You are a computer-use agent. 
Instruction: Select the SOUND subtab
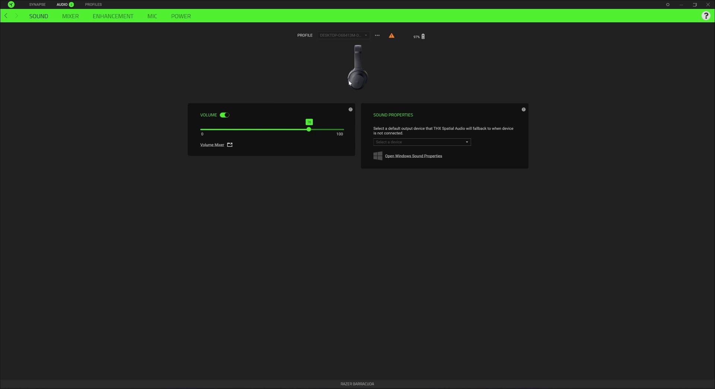pos(39,16)
